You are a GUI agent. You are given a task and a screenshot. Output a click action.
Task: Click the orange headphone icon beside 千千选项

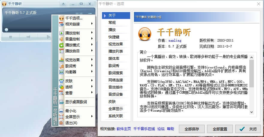[x=61, y=18]
